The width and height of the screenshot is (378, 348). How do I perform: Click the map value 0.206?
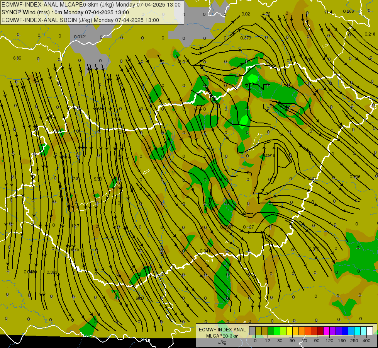click(x=355, y=177)
